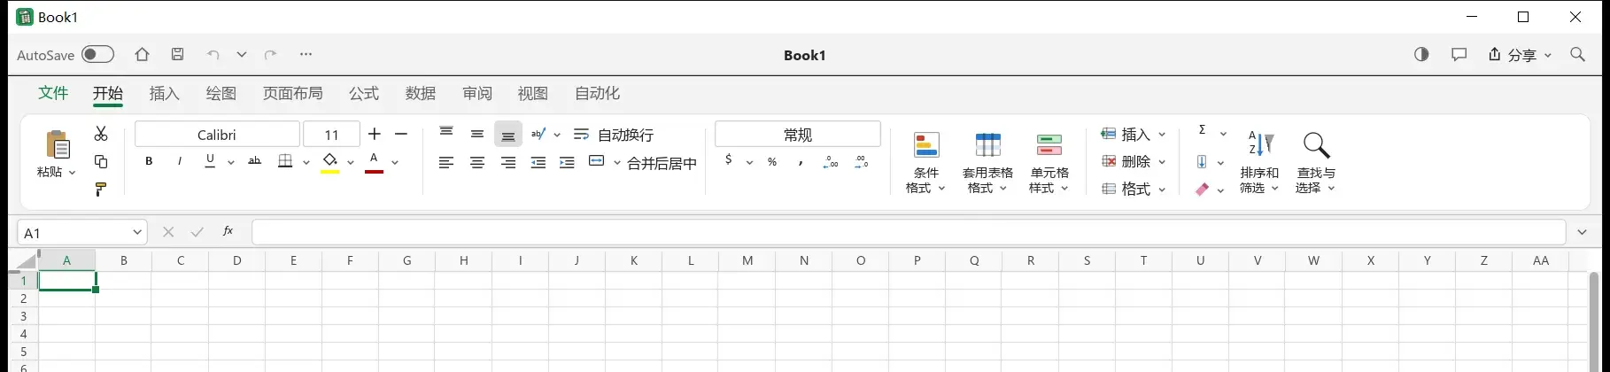Click the Format Painter brush icon
The image size is (1610, 372).
pyautogui.click(x=101, y=189)
